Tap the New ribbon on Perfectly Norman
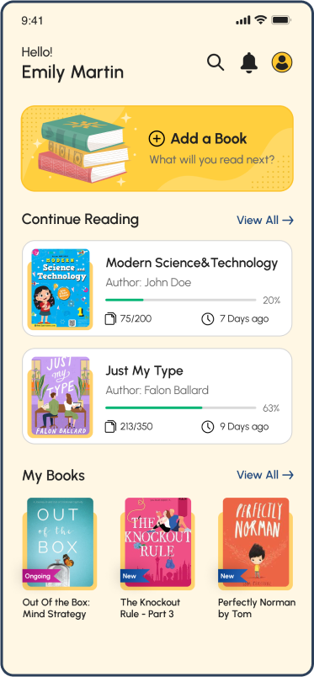Image resolution: width=314 pixels, height=677 pixels. tap(232, 576)
